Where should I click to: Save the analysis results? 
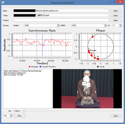116,116
